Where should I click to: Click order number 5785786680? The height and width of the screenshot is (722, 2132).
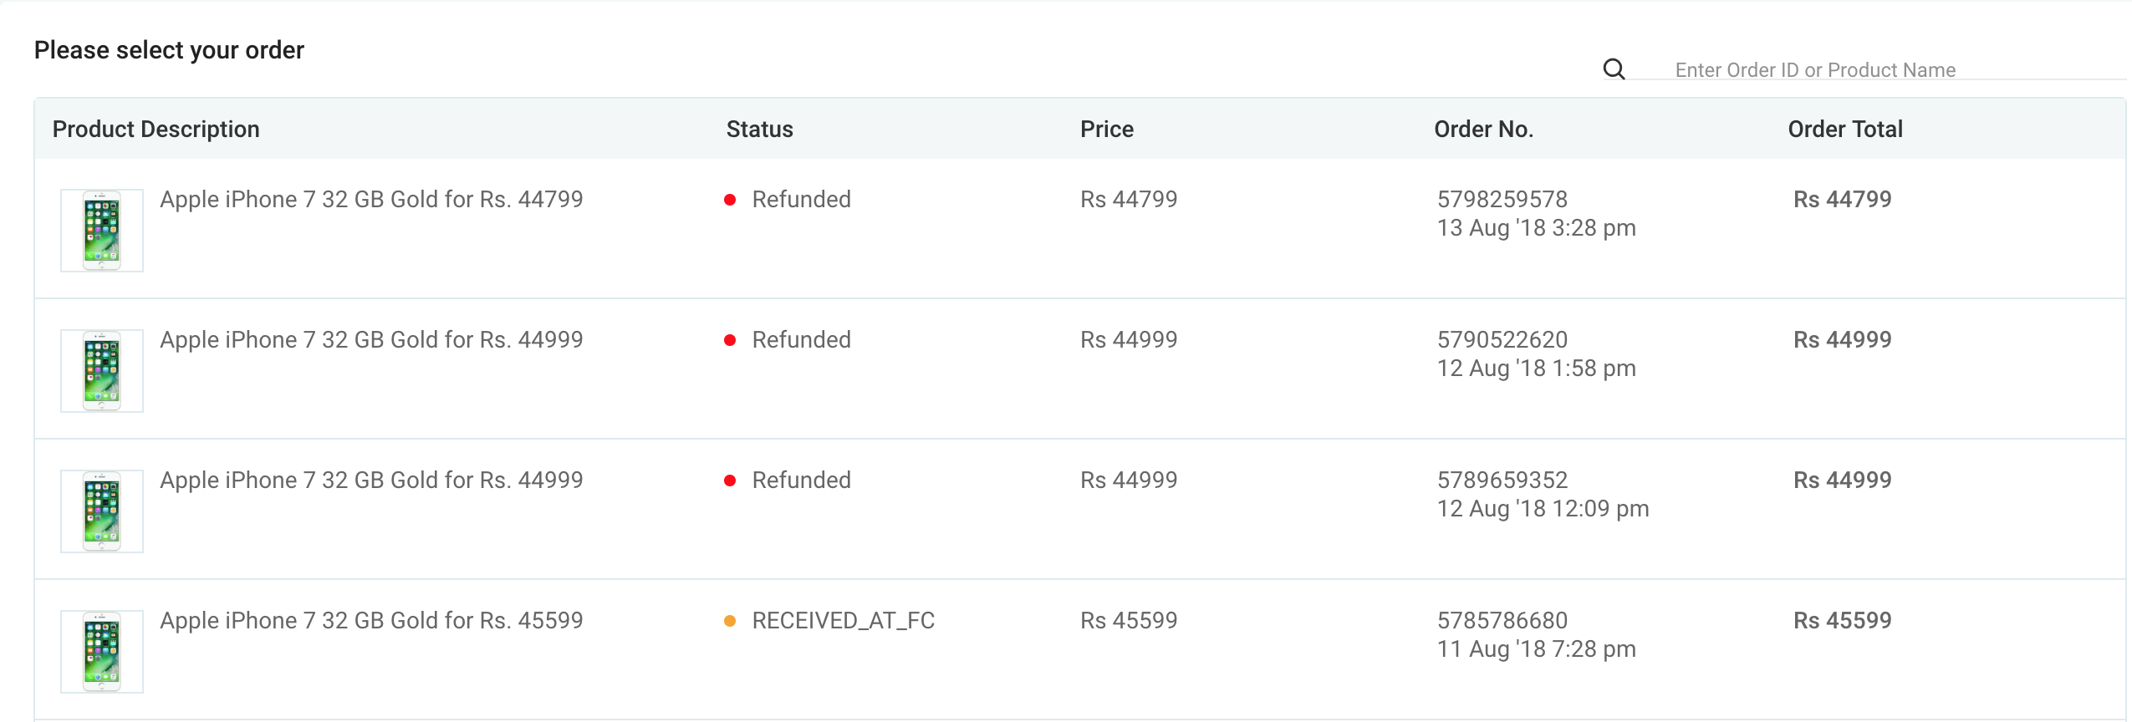click(1502, 620)
